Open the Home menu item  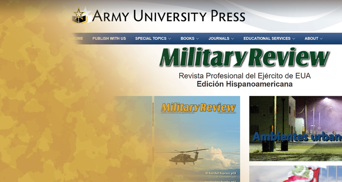click(x=77, y=38)
